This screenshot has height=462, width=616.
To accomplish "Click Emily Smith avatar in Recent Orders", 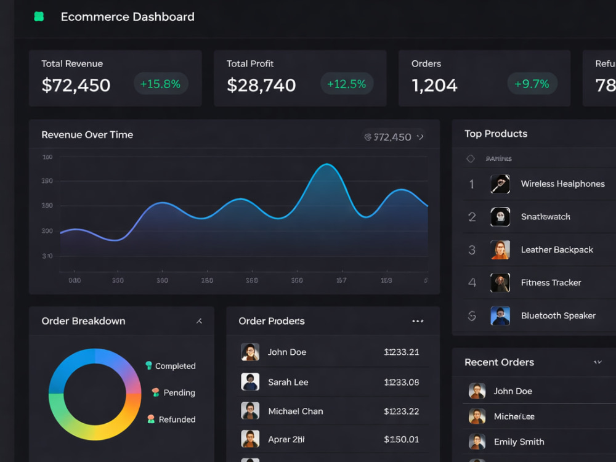I will click(477, 442).
